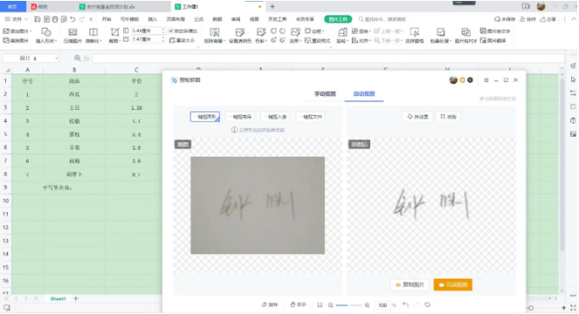Select the 一键抠人像 portrait cutout option

pos(275,117)
